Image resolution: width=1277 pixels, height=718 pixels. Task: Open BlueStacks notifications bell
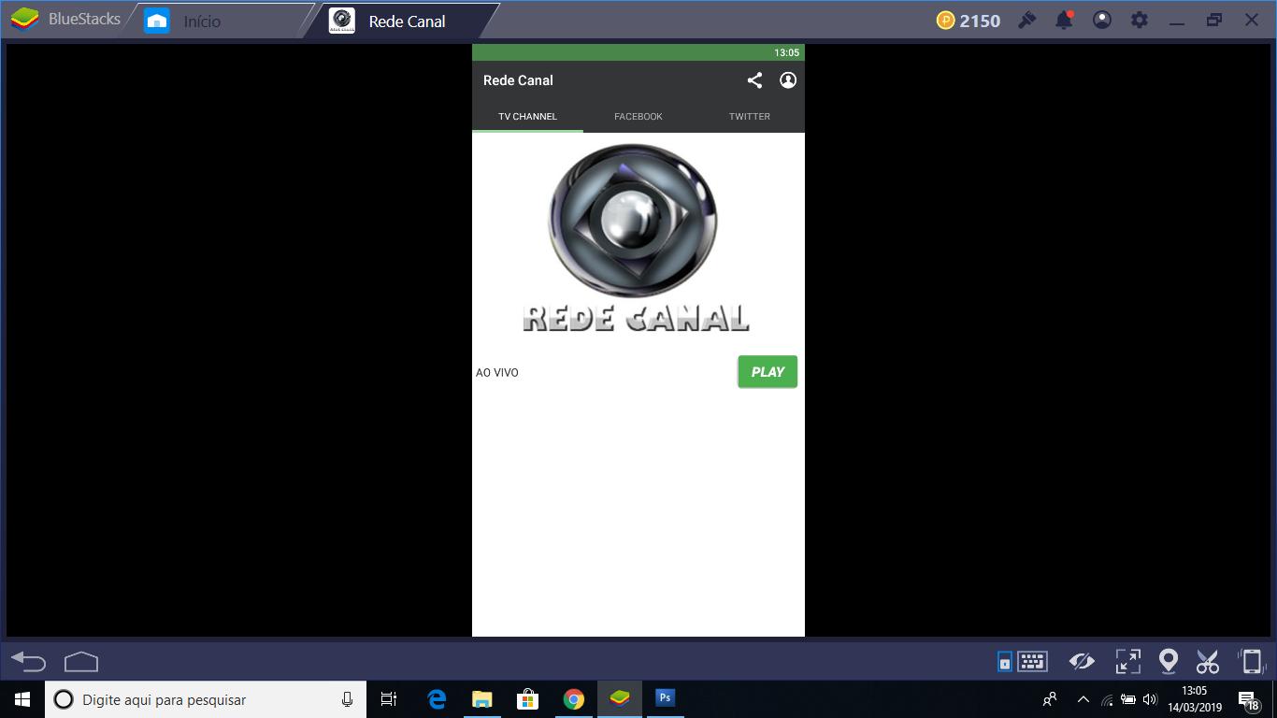(x=1064, y=20)
